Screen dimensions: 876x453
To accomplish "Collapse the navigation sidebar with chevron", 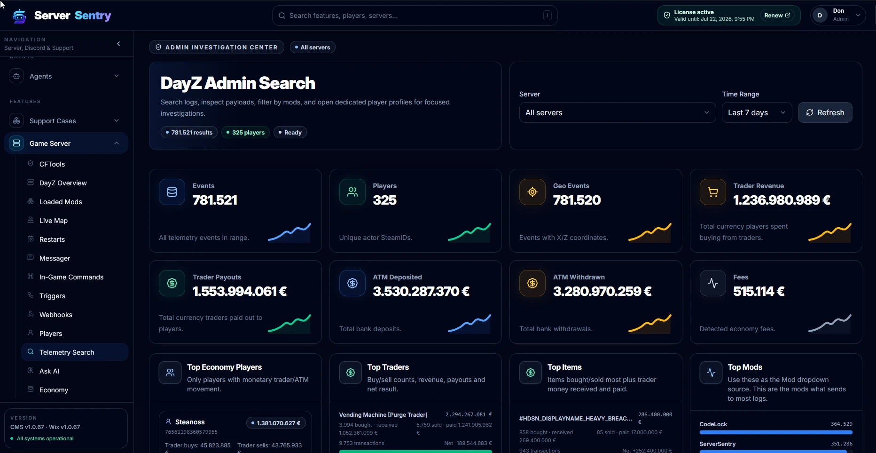I will pos(118,44).
